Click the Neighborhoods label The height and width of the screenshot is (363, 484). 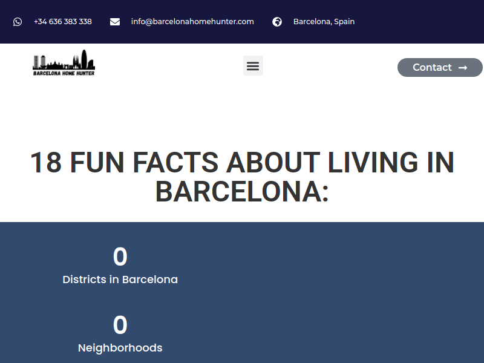(x=120, y=348)
